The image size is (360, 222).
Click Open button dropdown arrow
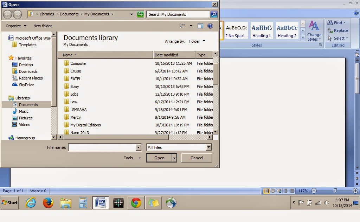pos(174,158)
